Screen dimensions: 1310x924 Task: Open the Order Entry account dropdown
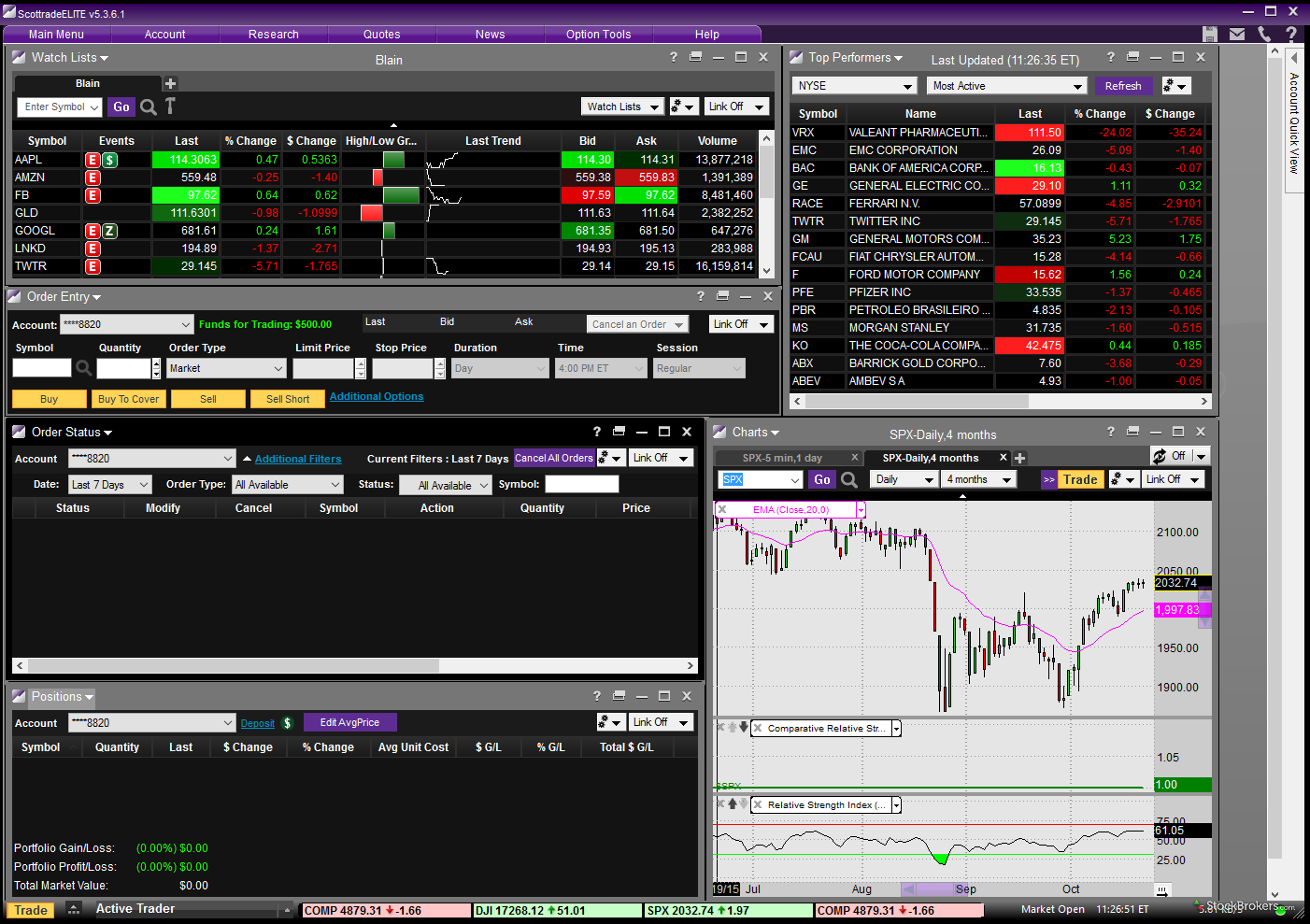126,324
